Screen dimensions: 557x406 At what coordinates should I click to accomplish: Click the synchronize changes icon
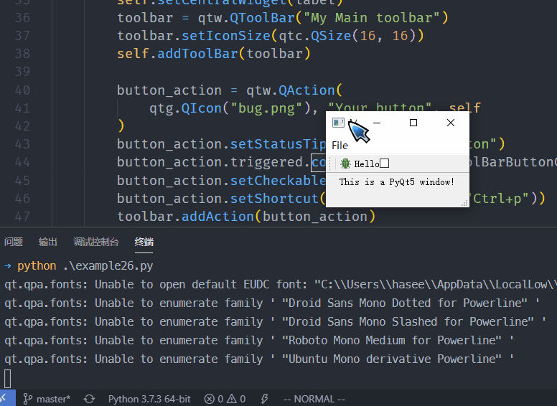tap(89, 399)
